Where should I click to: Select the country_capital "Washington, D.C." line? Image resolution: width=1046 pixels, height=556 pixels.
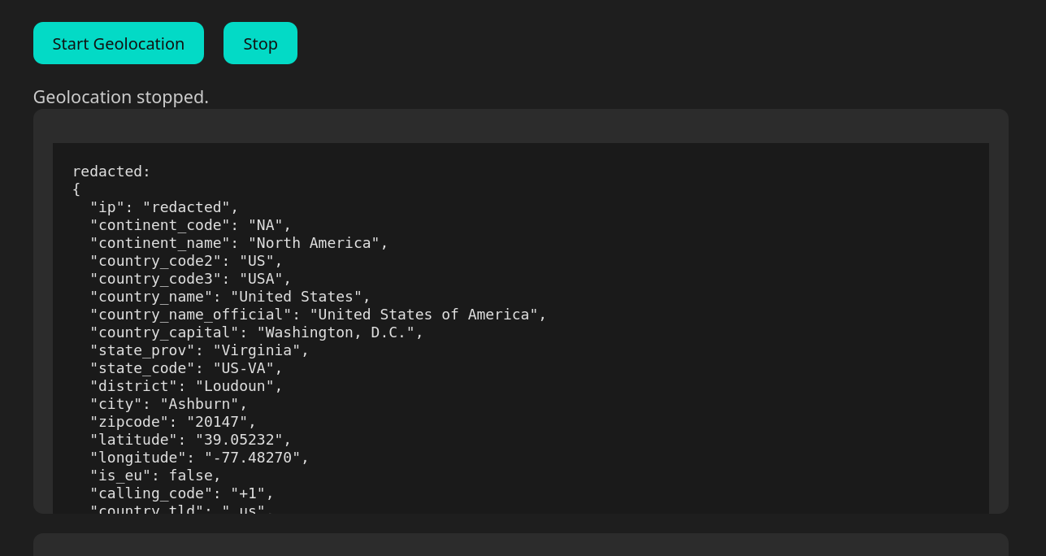pos(257,332)
